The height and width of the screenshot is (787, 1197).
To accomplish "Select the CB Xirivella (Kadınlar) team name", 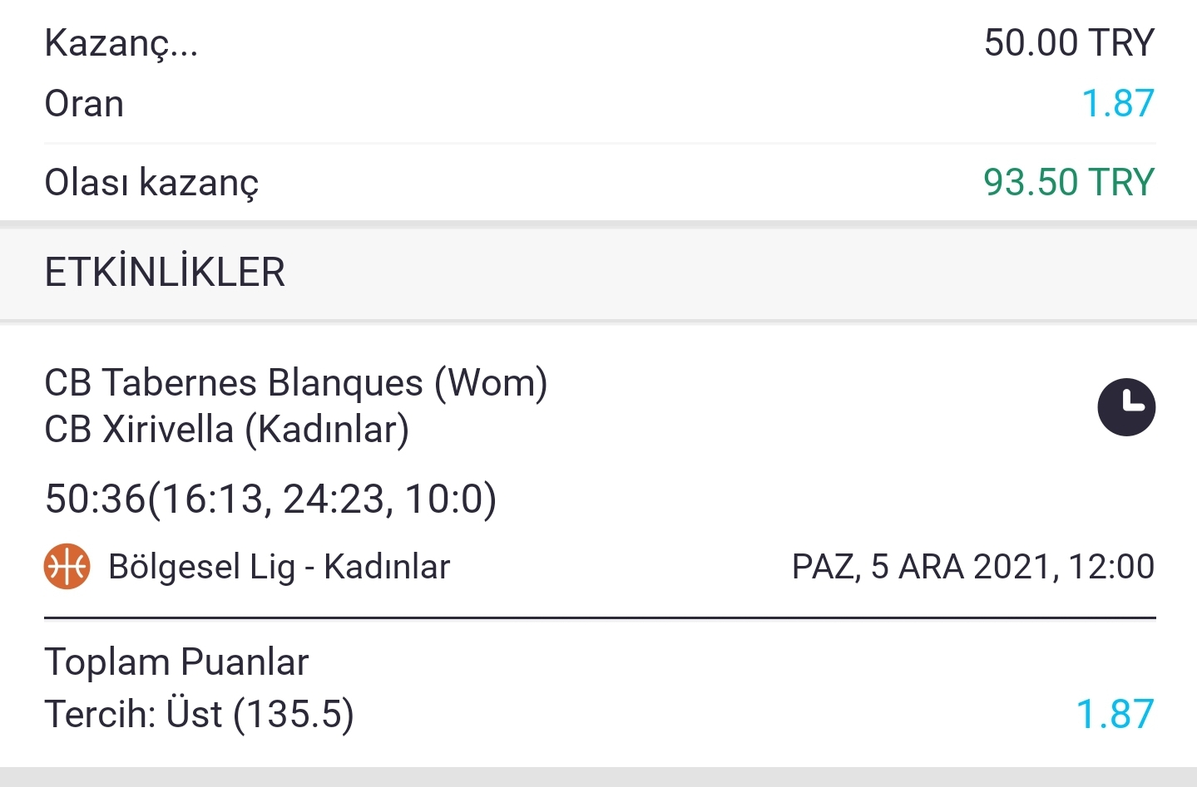I will point(227,430).
